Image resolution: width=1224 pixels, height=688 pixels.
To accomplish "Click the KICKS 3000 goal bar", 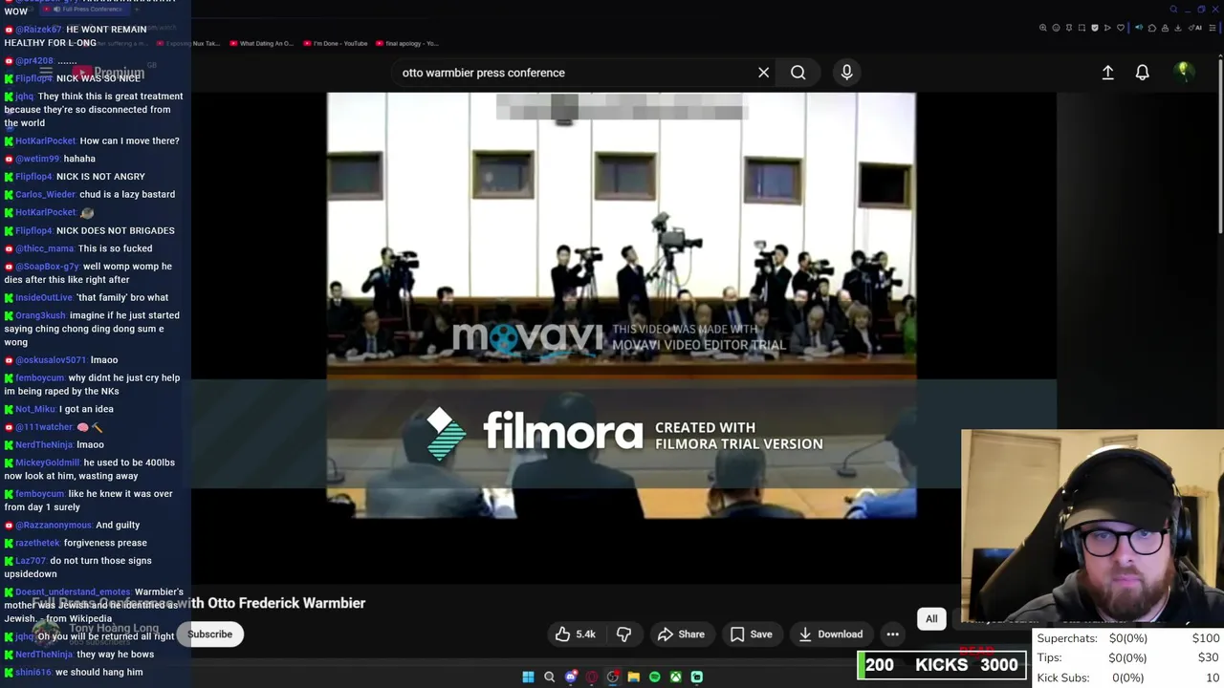I will tap(942, 665).
